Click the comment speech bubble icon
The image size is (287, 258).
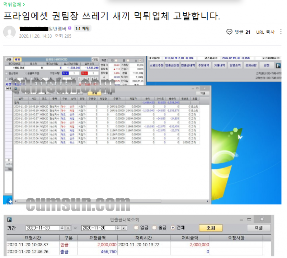pyautogui.click(x=230, y=32)
